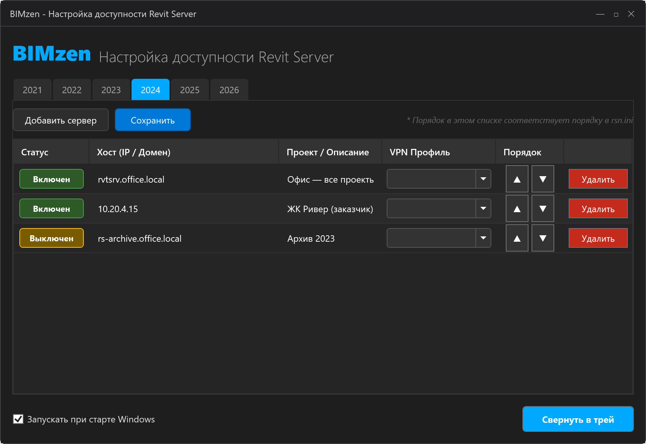Viewport: 646px width, 444px height.
Task: Move rs-archive.office.local server down in order
Action: point(543,238)
